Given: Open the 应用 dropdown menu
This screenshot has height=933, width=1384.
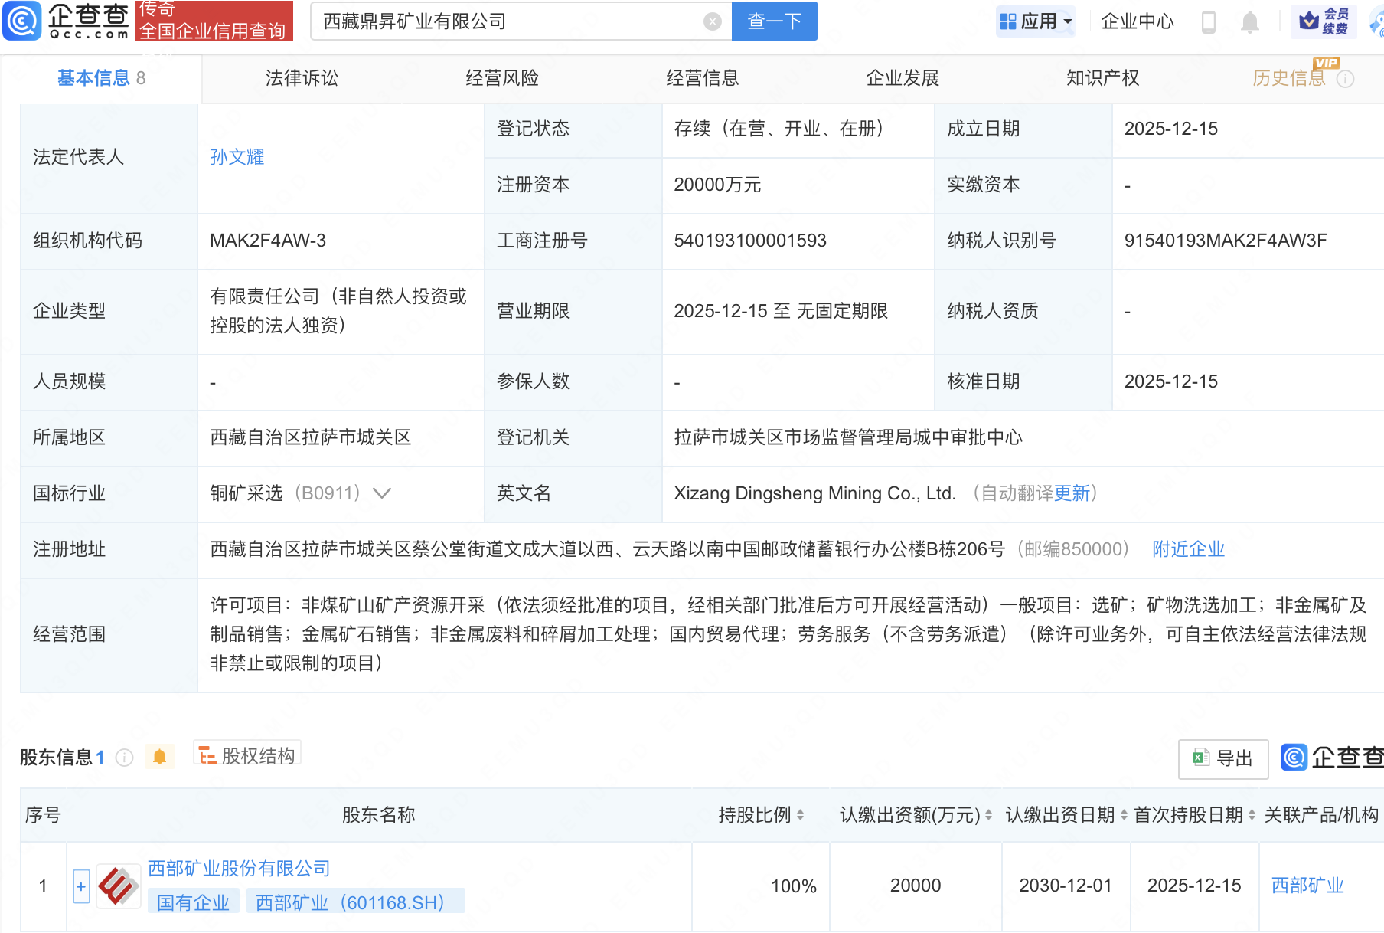Looking at the screenshot, I should tap(1036, 21).
